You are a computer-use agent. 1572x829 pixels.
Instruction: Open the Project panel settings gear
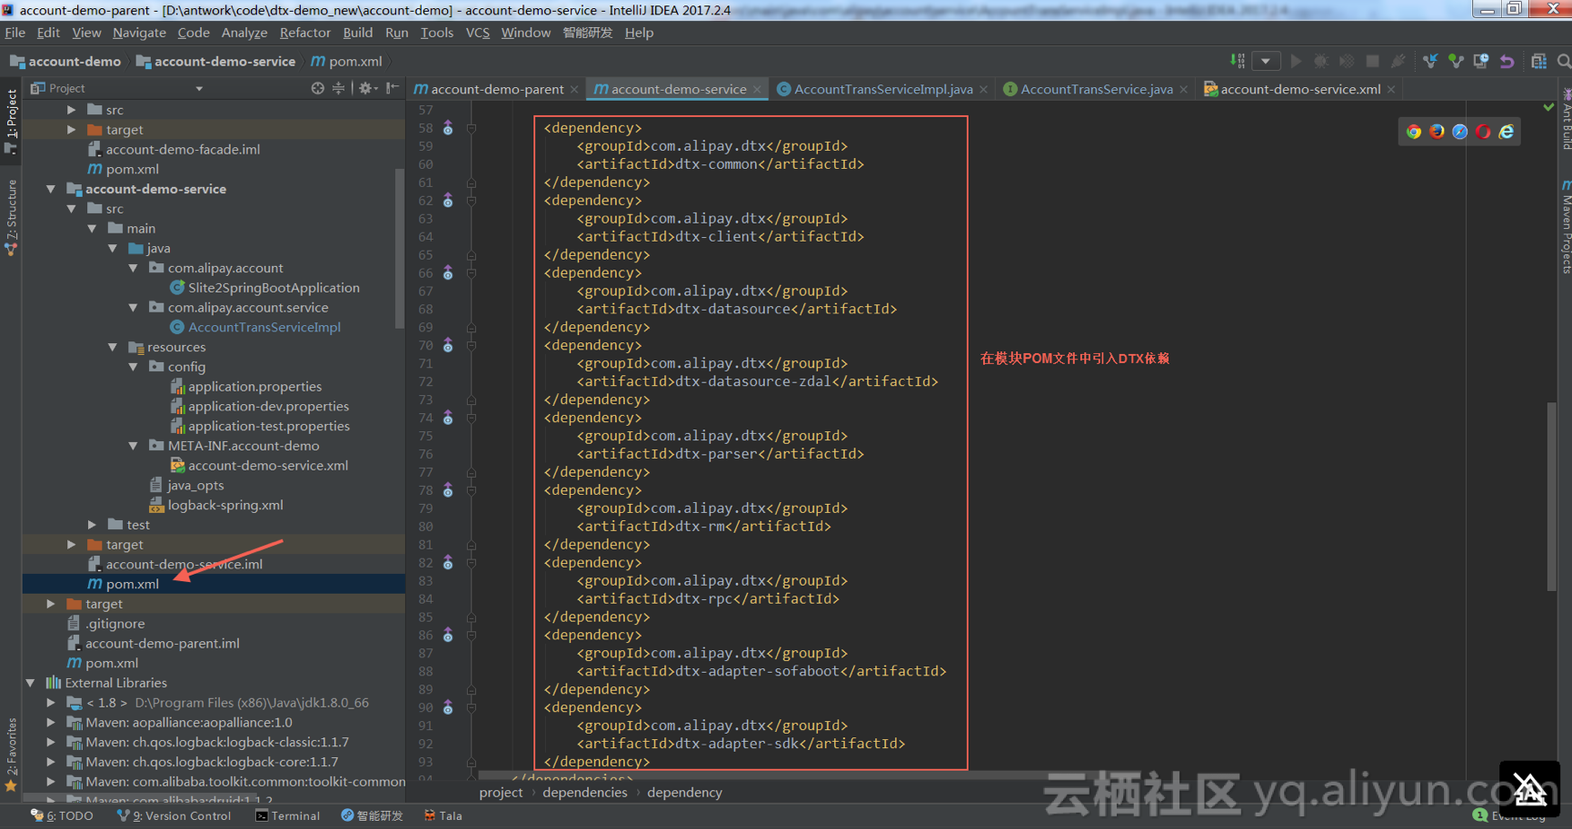tap(366, 88)
